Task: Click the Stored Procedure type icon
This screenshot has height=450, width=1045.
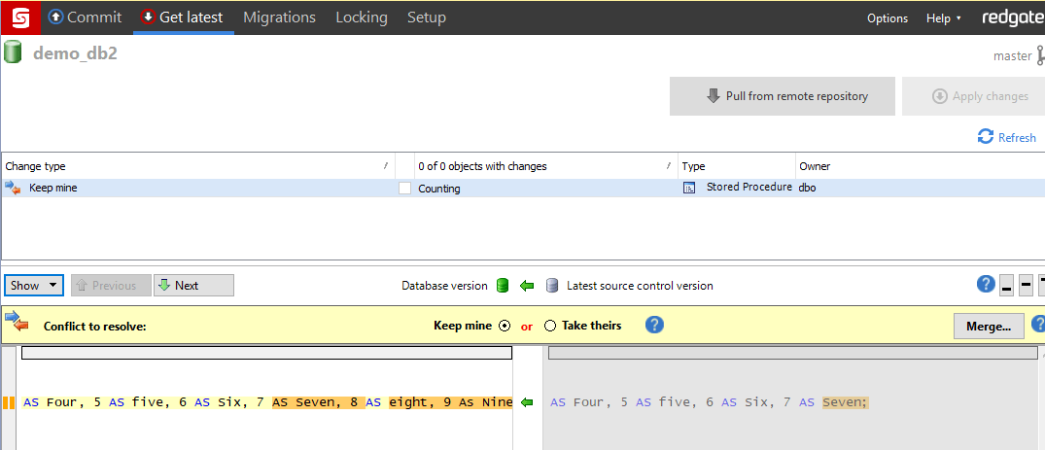Action: point(690,188)
